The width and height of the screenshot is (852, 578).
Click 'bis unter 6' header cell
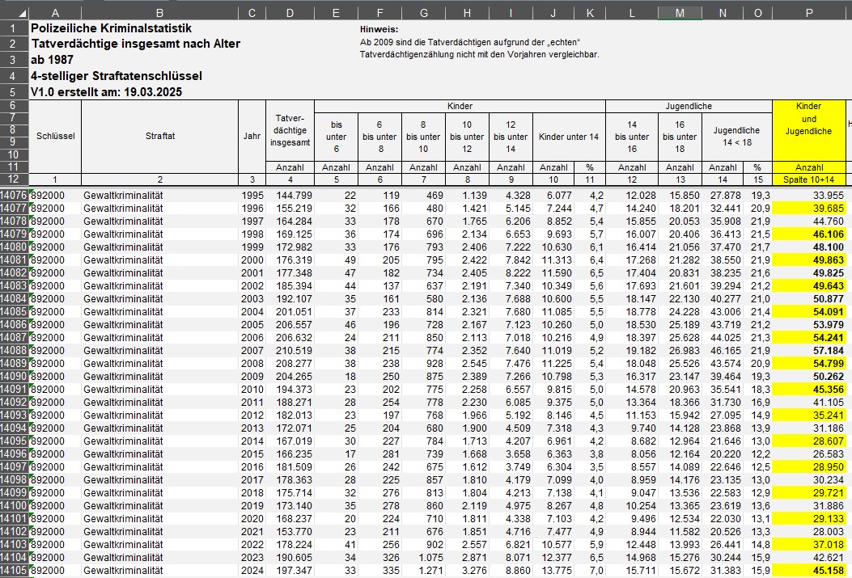pos(337,137)
